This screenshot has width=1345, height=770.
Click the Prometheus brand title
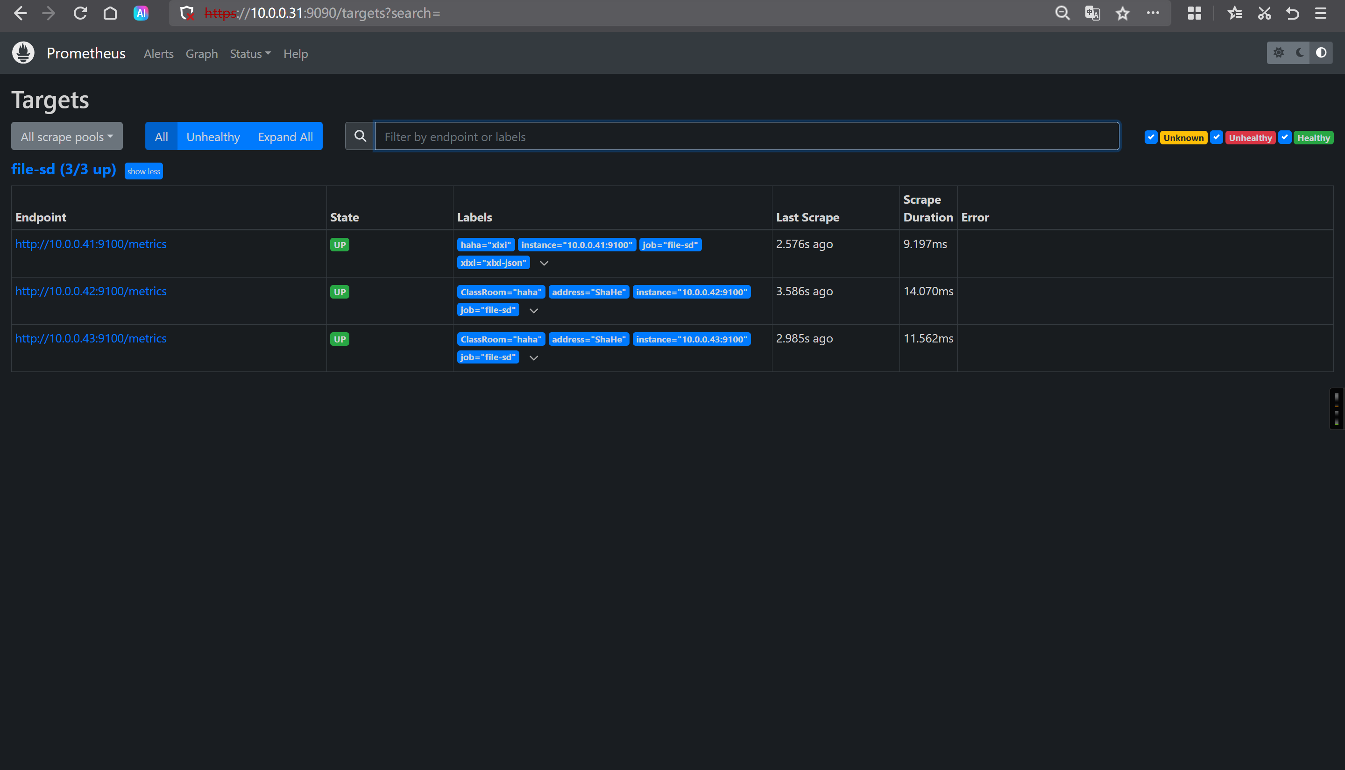tap(86, 53)
